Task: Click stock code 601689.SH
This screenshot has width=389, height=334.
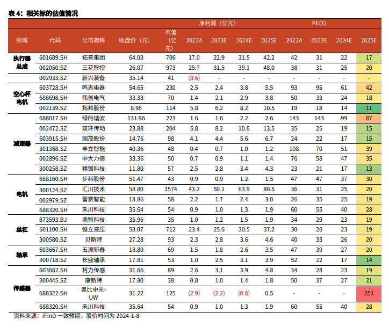Action: (53, 58)
